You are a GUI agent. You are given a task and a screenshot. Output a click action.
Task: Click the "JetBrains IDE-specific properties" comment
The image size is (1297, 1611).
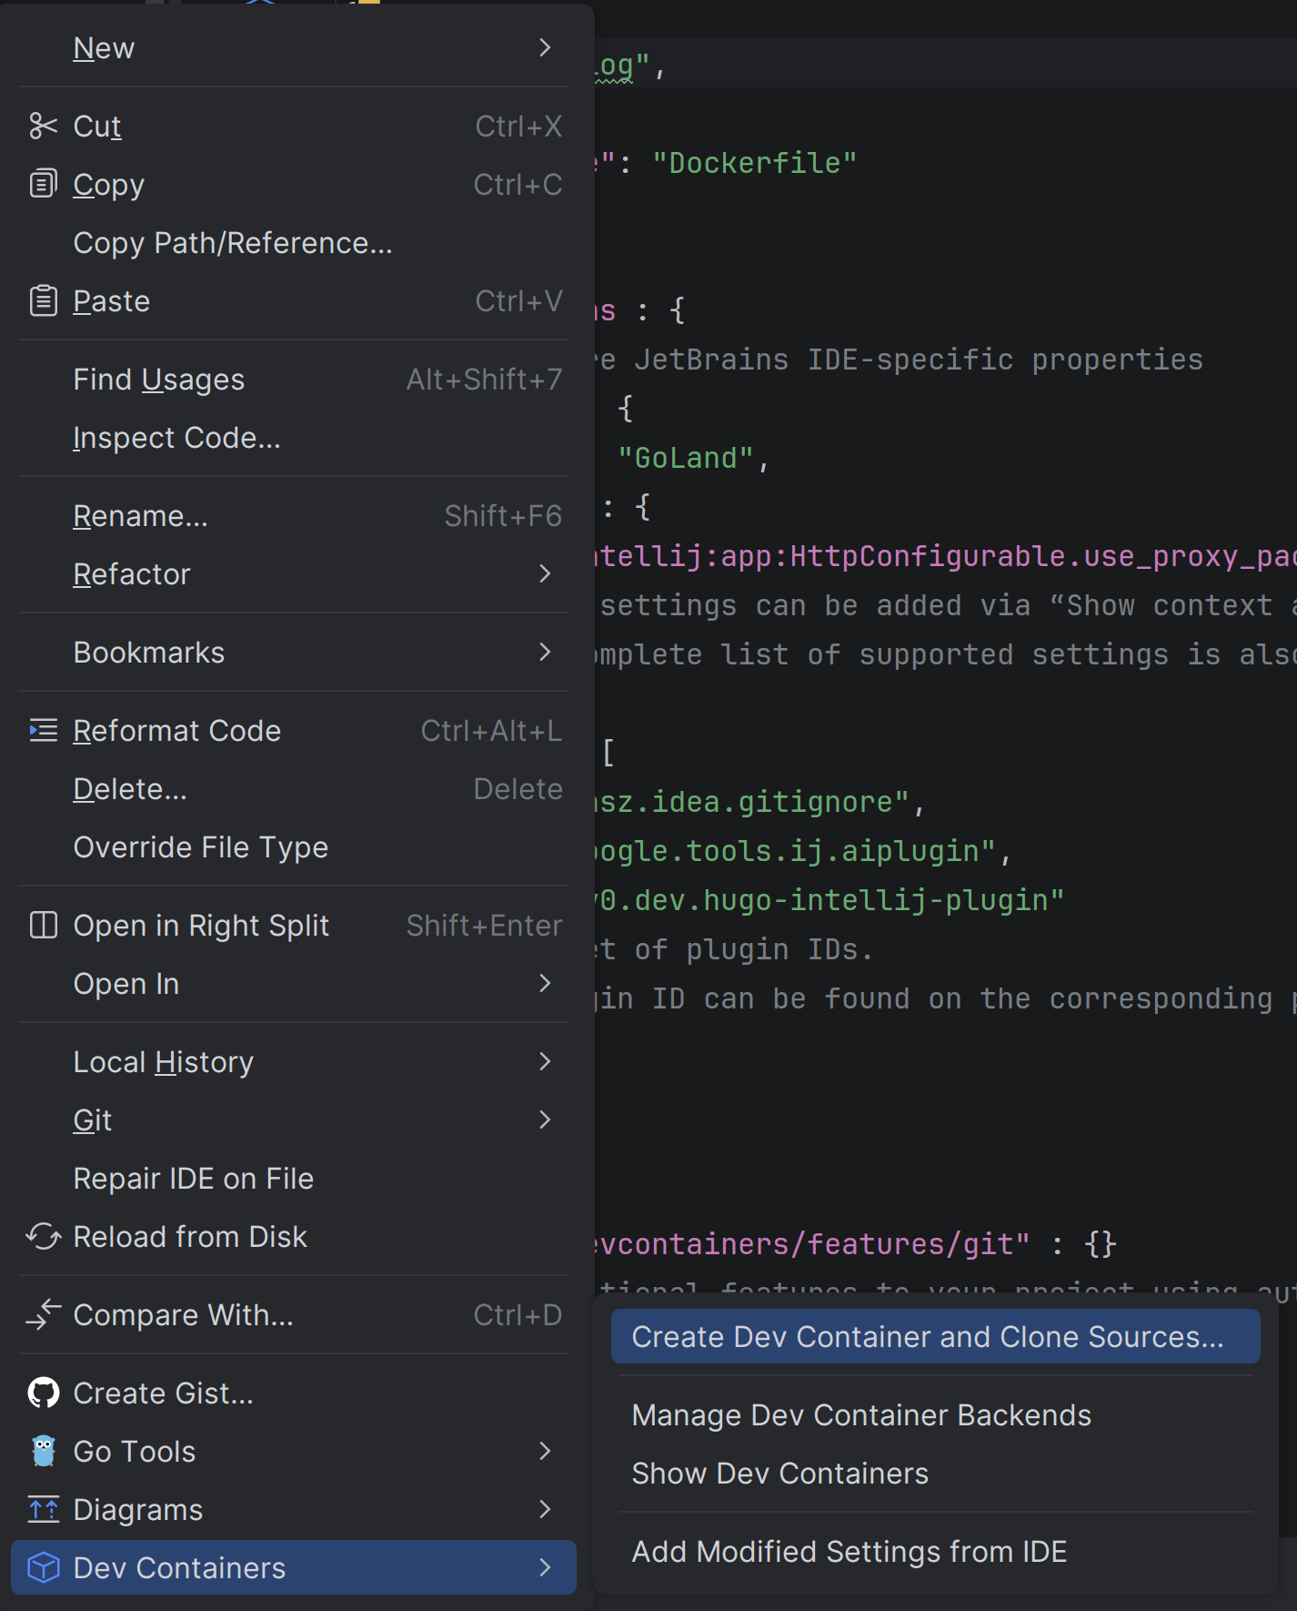(919, 360)
